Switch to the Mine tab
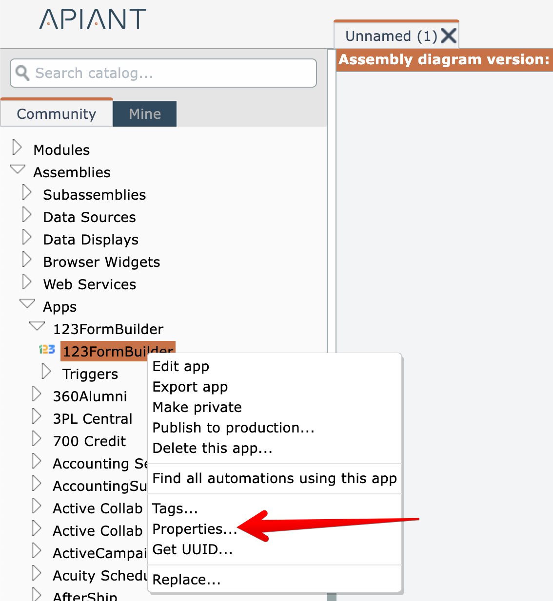The width and height of the screenshot is (553, 601). [x=145, y=114]
